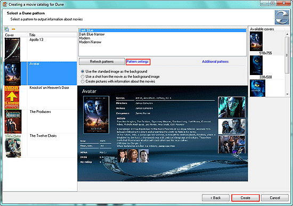Click the middle movie shot in the preview
This screenshot has height=206, width=293.
pos(232,127)
